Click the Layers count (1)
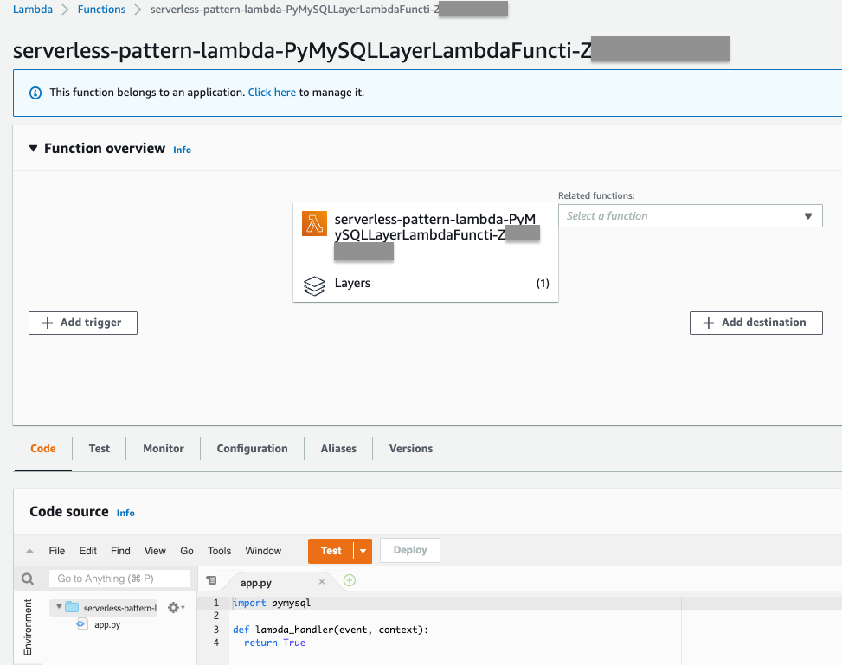Image resolution: width=842 pixels, height=665 pixels. (x=543, y=284)
